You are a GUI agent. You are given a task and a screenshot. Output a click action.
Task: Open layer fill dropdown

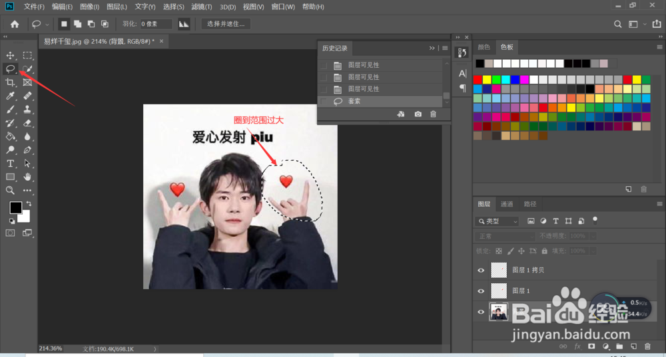click(593, 251)
